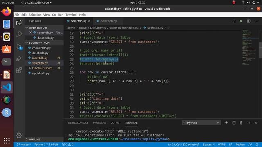
Task: Open the Help menu
Action: coord(82,15)
